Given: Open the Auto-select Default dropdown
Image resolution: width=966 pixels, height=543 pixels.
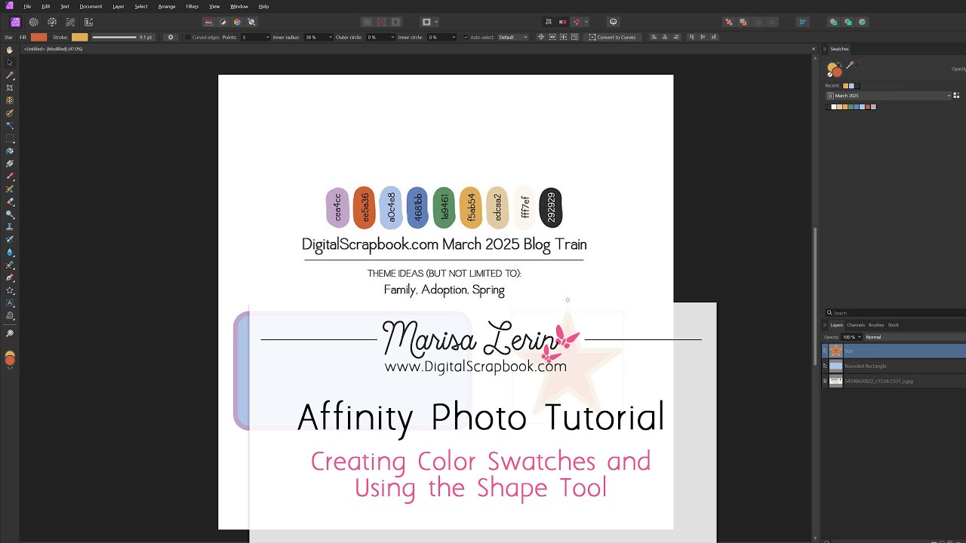Looking at the screenshot, I should tap(513, 37).
